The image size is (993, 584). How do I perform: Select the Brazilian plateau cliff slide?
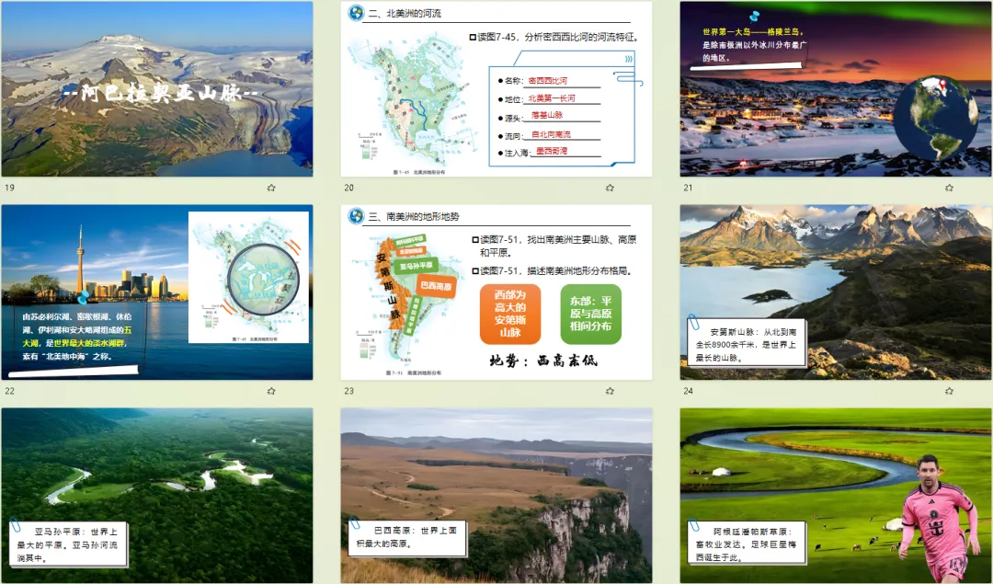tap(496, 496)
